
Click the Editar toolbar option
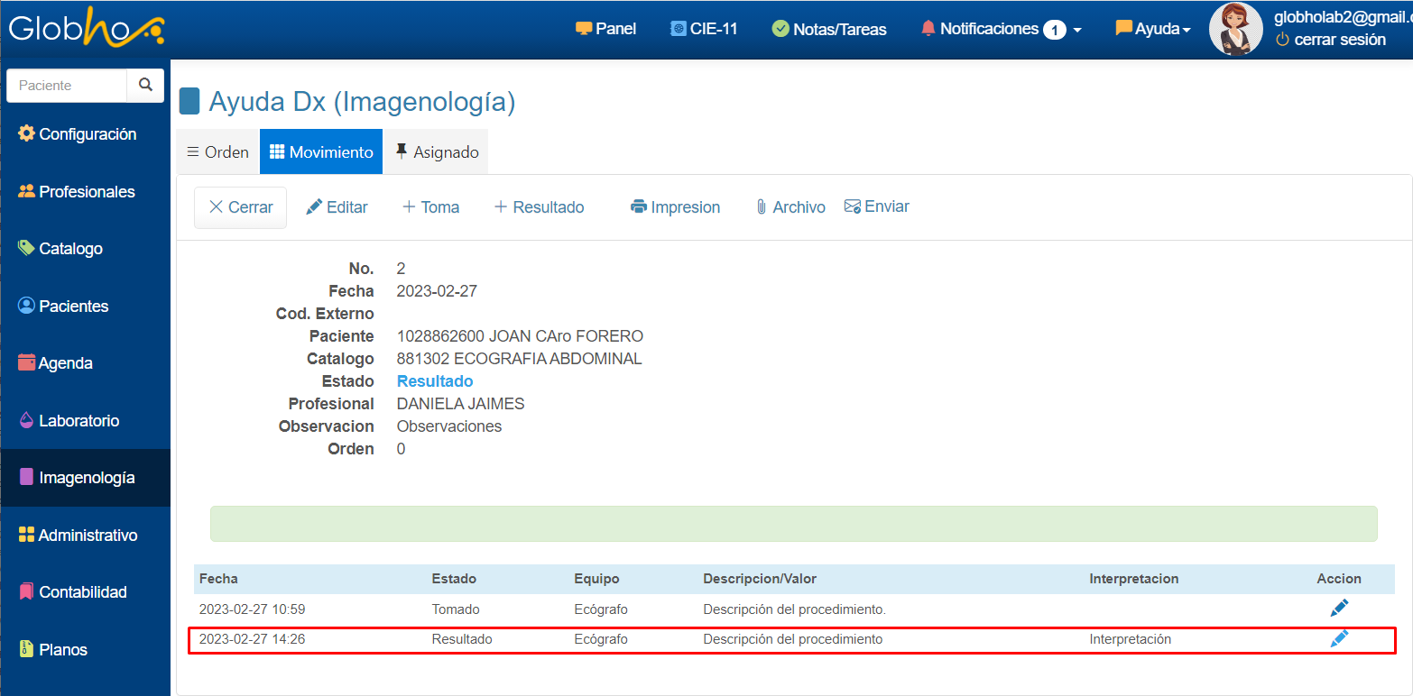point(337,207)
